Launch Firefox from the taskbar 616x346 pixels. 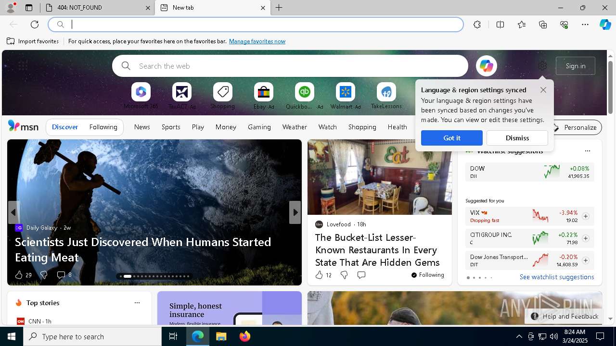244,336
